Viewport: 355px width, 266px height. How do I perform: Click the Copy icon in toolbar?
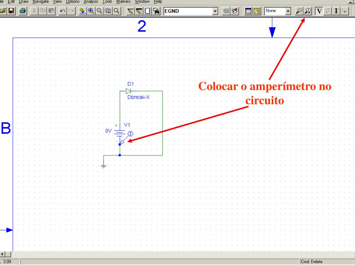43,11
